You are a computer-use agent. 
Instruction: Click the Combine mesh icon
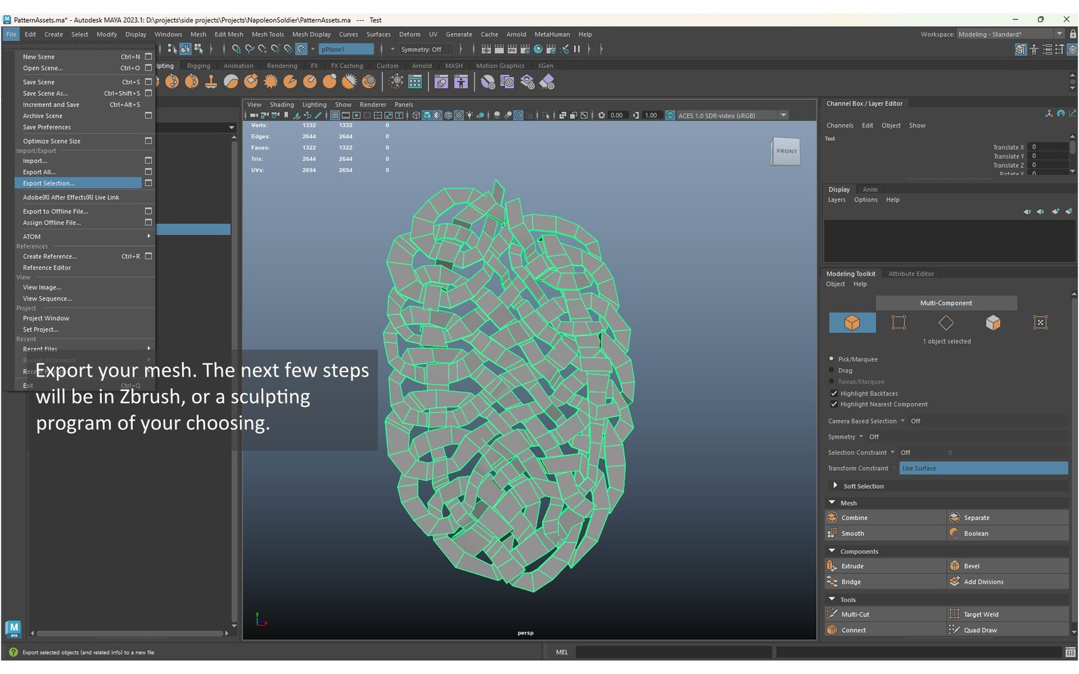[832, 518]
